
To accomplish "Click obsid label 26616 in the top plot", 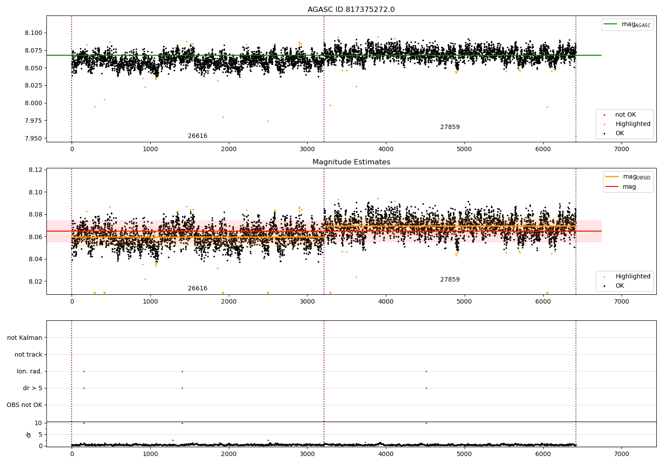I will coord(198,136).
